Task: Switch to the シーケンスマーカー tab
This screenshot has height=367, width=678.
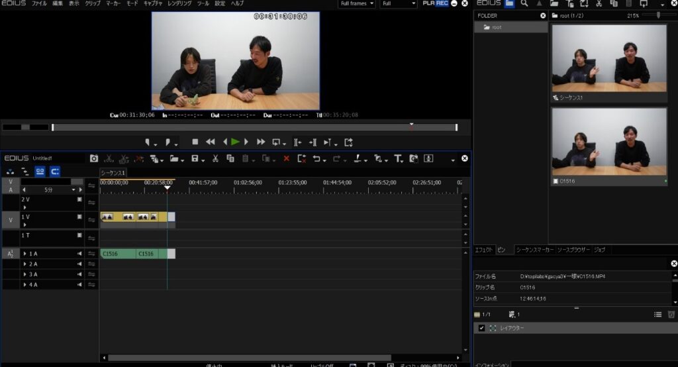Action: (x=534, y=250)
